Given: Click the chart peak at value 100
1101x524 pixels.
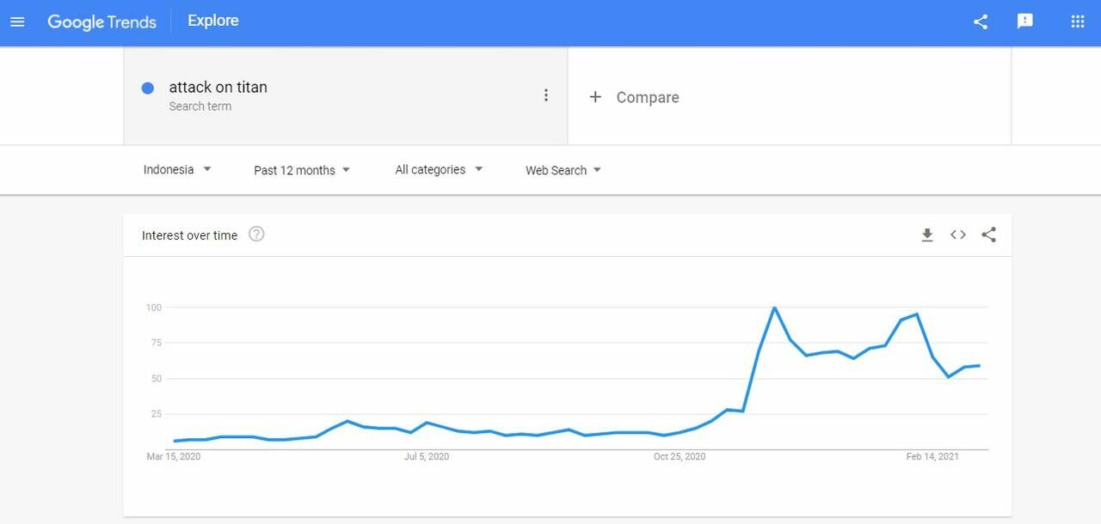Looking at the screenshot, I should click(x=775, y=308).
